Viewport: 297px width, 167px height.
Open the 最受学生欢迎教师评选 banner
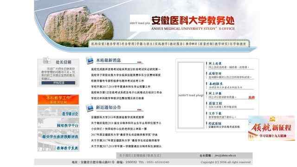(58, 134)
